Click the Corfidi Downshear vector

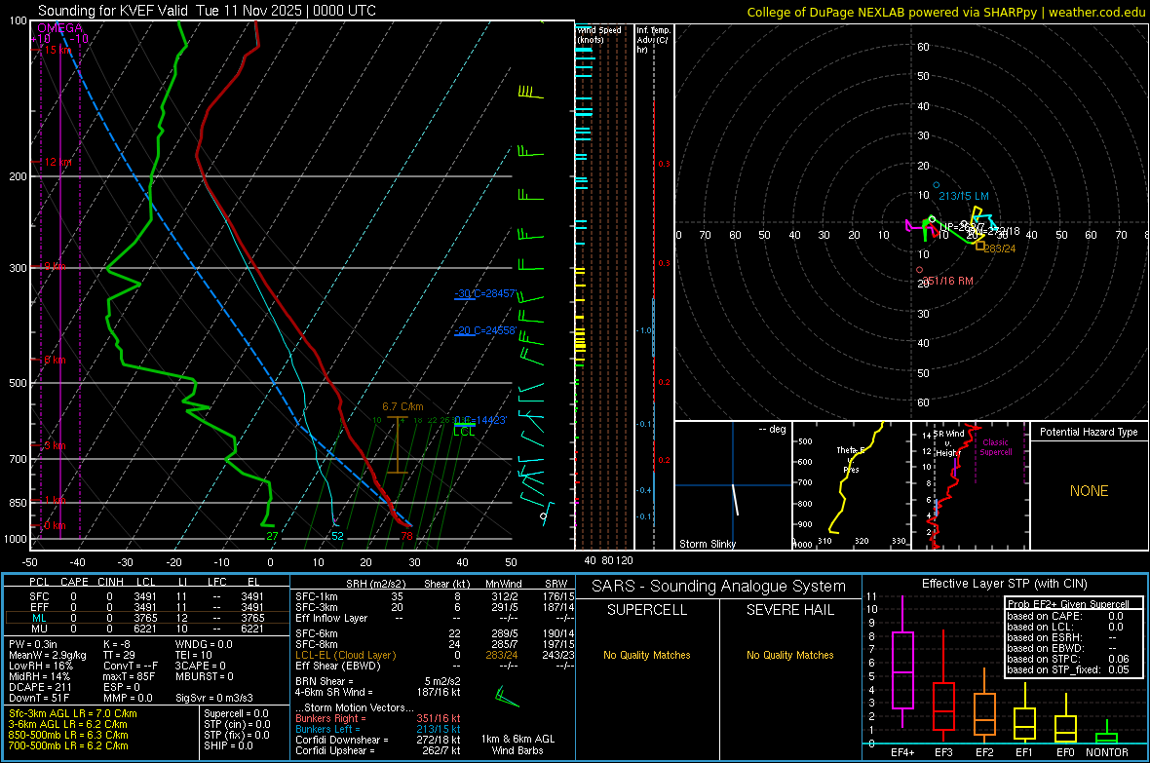coord(378,740)
